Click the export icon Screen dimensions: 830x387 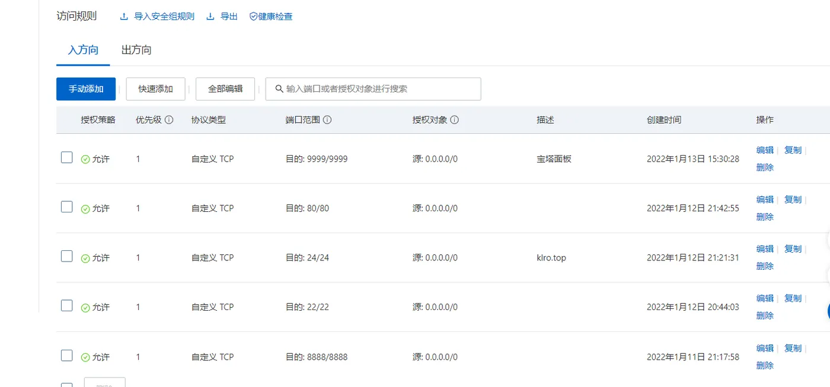(x=210, y=17)
